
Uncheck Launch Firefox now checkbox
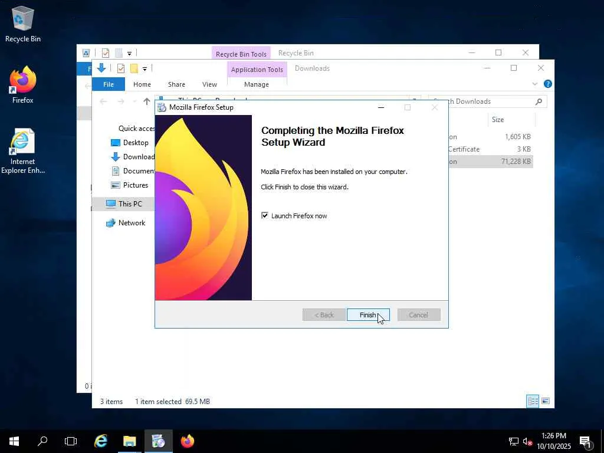coord(265,215)
